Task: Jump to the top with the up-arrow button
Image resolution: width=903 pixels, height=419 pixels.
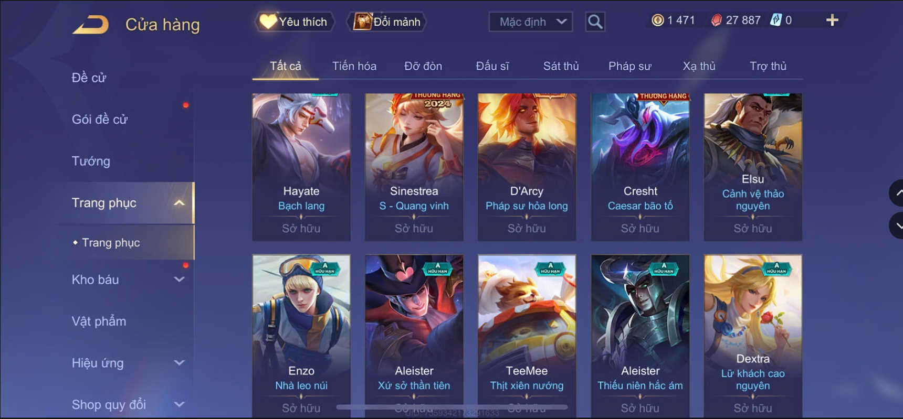Action: point(897,193)
